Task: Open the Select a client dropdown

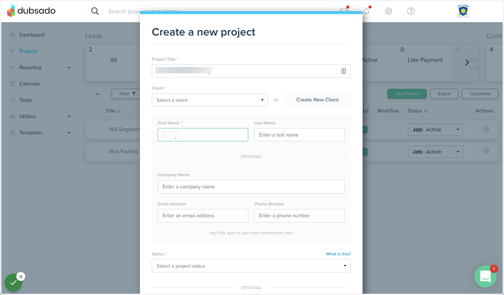Action: [210, 100]
